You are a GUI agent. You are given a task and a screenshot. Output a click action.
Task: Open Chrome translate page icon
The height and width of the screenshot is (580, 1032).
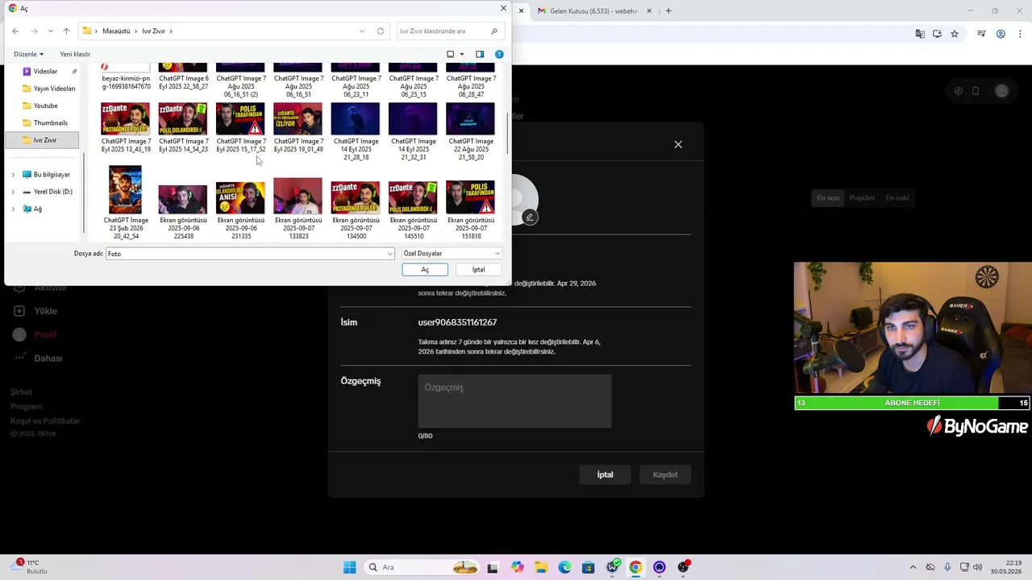click(920, 34)
